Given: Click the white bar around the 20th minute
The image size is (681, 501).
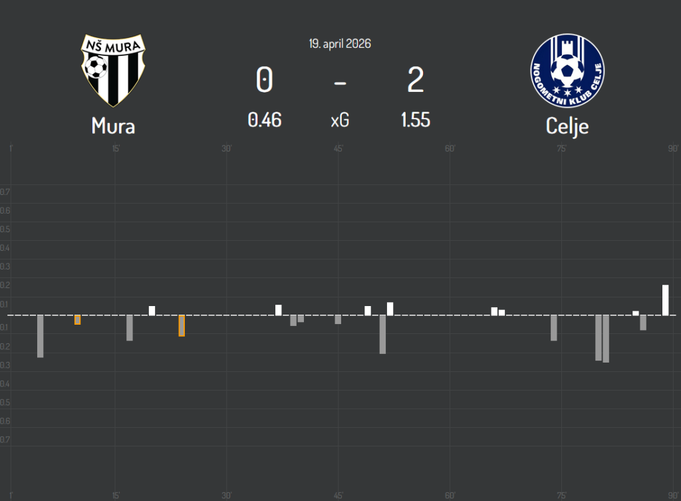Looking at the screenshot, I should 152,310.
